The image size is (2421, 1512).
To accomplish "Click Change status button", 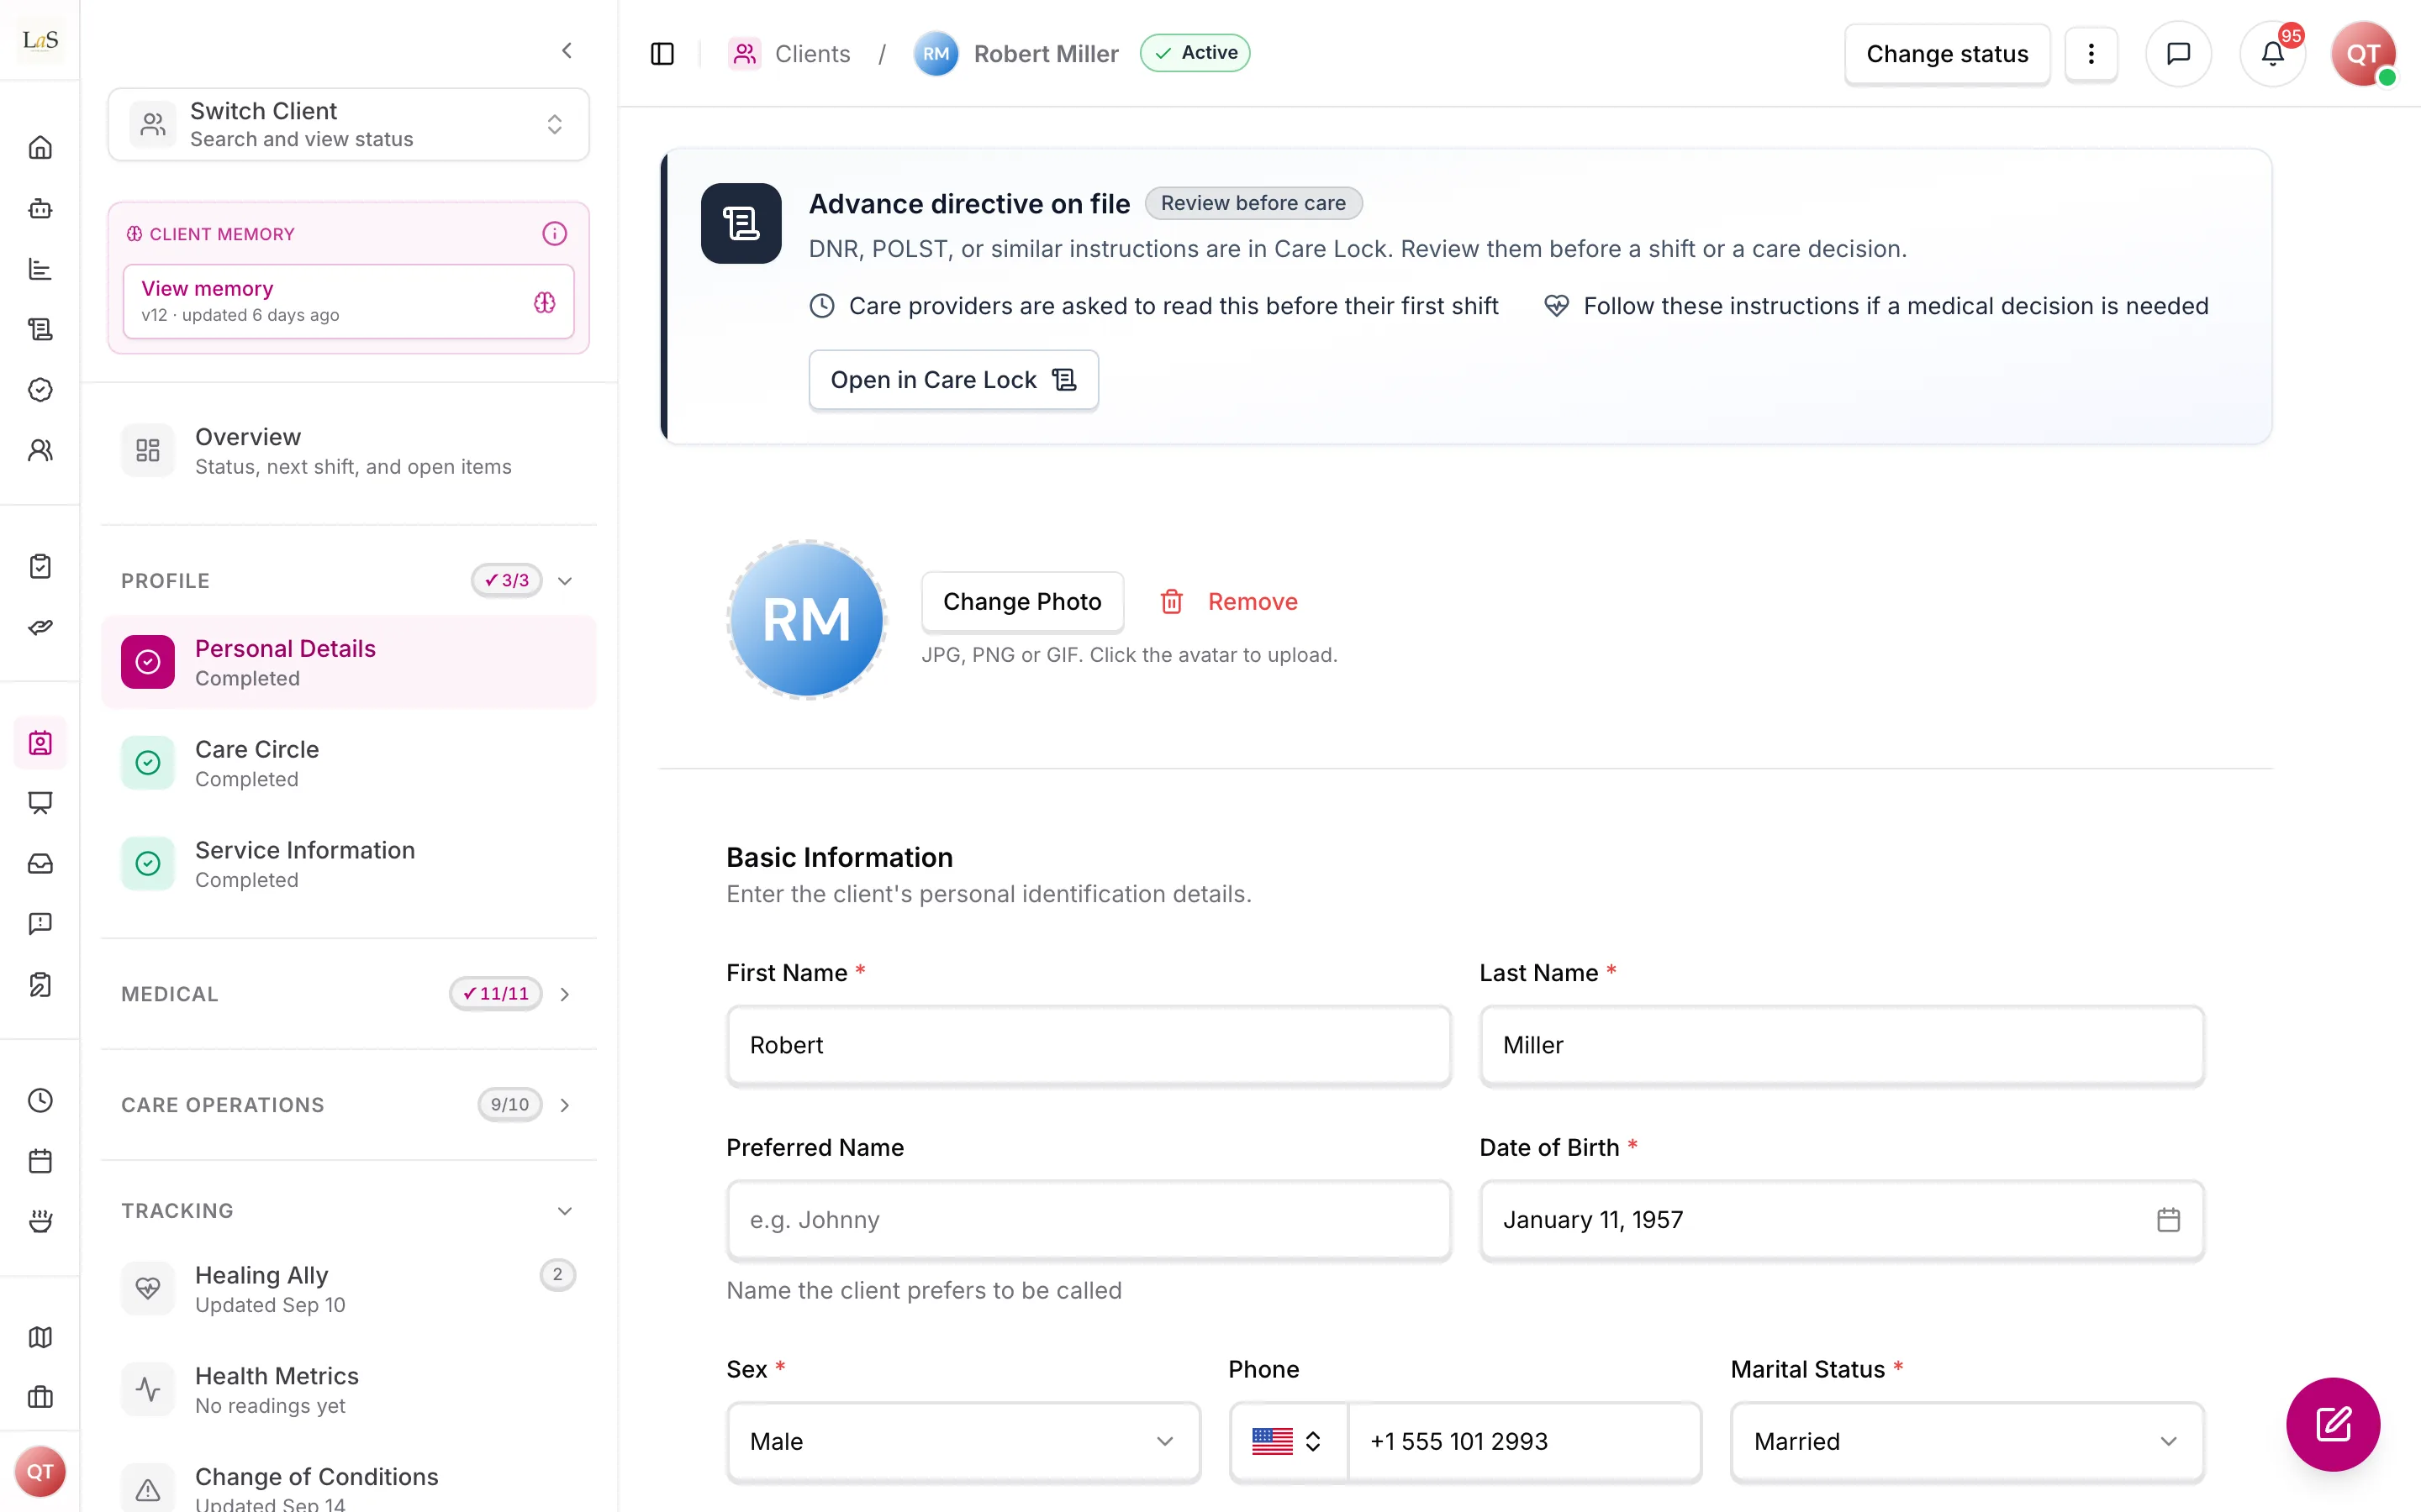I will point(1947,53).
